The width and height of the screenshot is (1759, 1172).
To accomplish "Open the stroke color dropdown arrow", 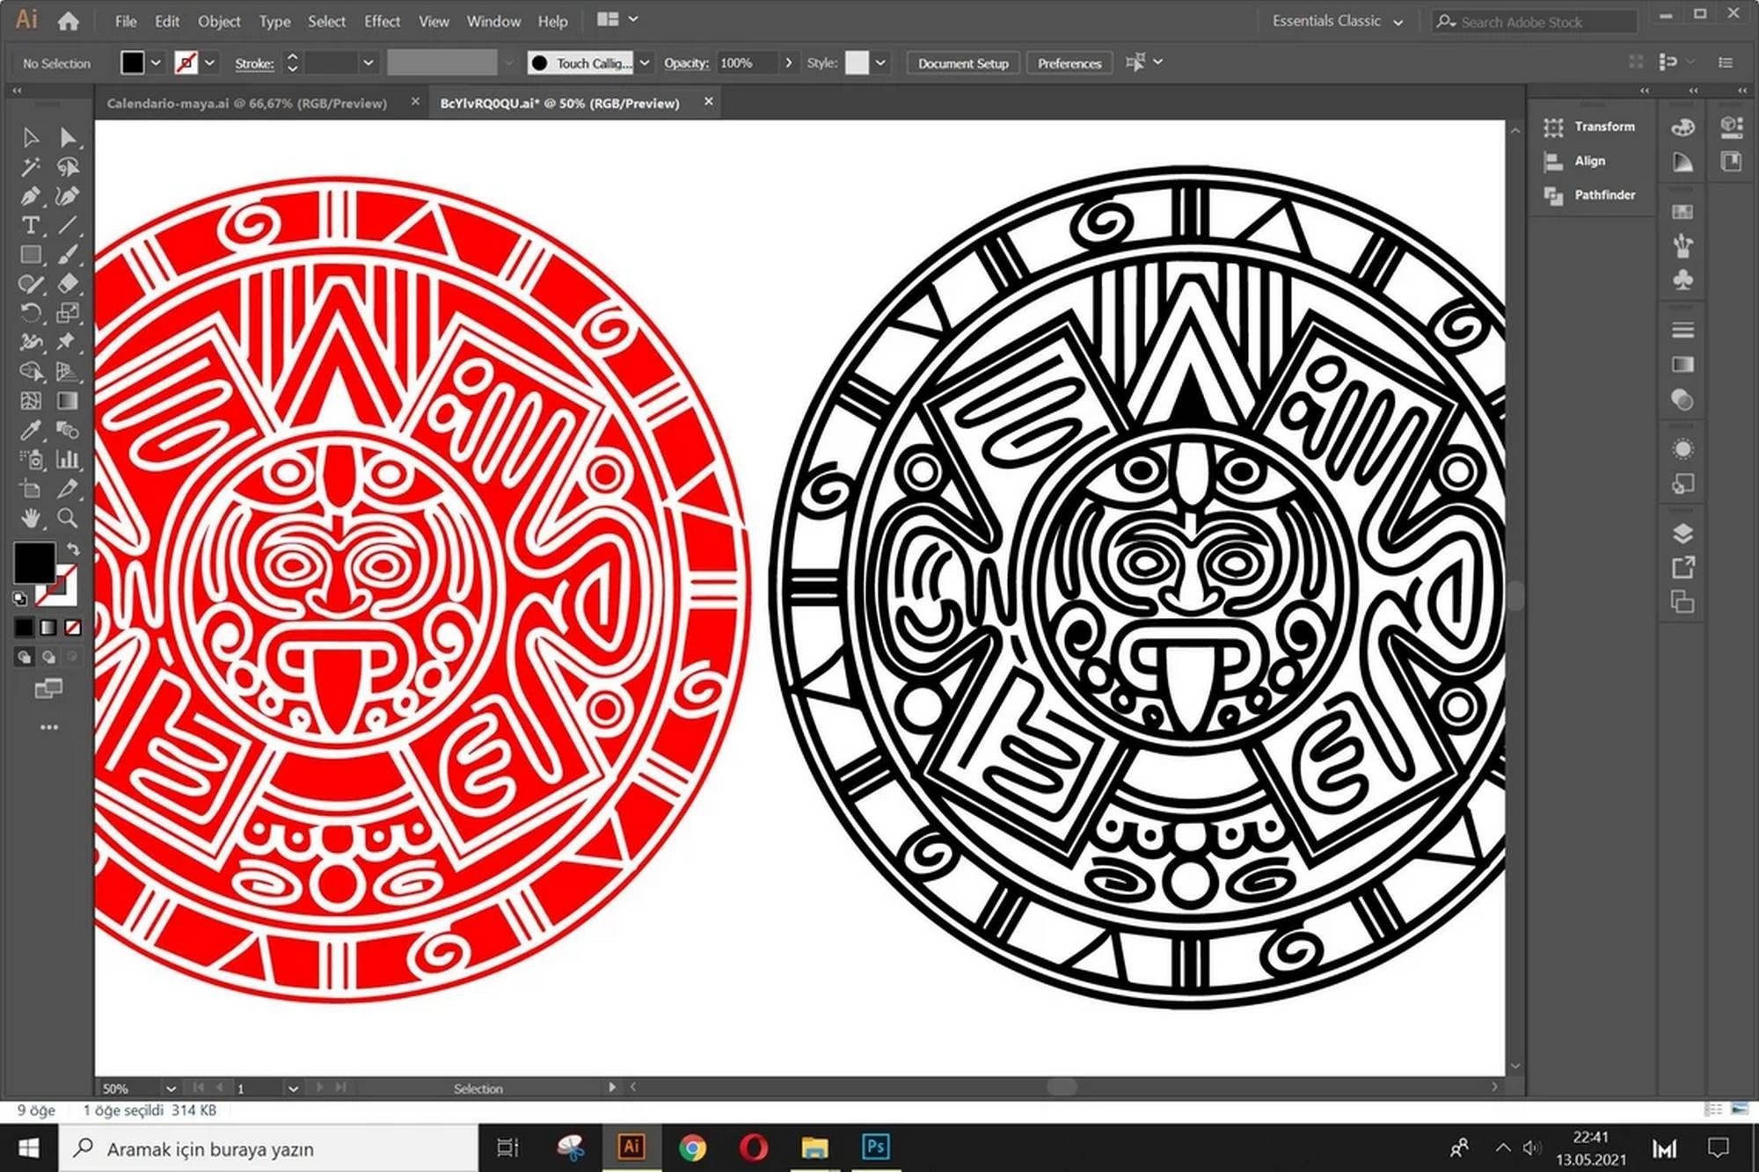I will (209, 63).
